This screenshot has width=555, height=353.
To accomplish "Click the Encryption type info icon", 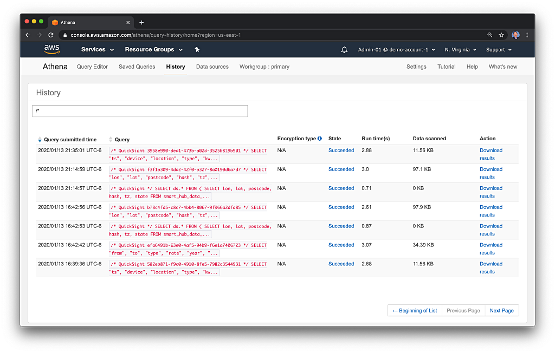I will (x=320, y=139).
